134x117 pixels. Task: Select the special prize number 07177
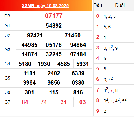(x=54, y=16)
